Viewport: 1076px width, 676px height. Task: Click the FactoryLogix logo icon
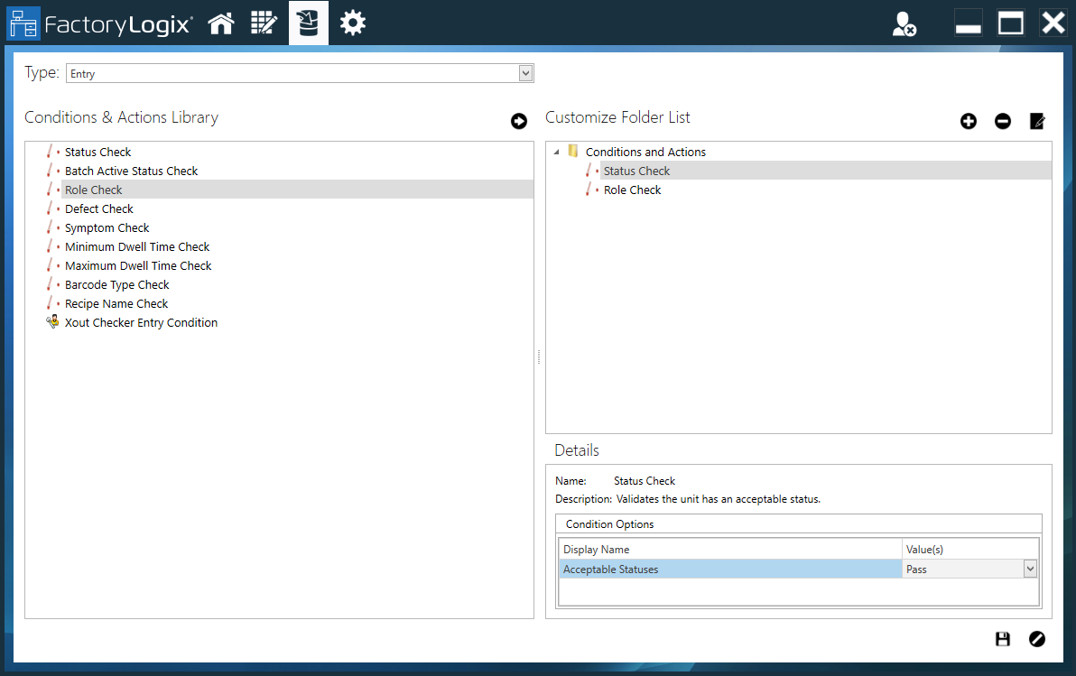pyautogui.click(x=24, y=23)
